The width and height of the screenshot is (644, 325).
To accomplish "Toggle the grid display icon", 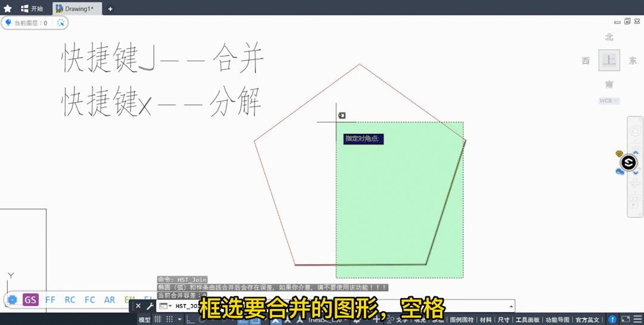I will click(157, 319).
